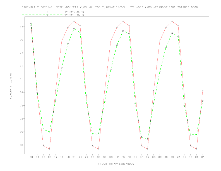This screenshot has height=171, width=221.
Task: Click the x-axis tick label 81
Action: click(197, 157)
